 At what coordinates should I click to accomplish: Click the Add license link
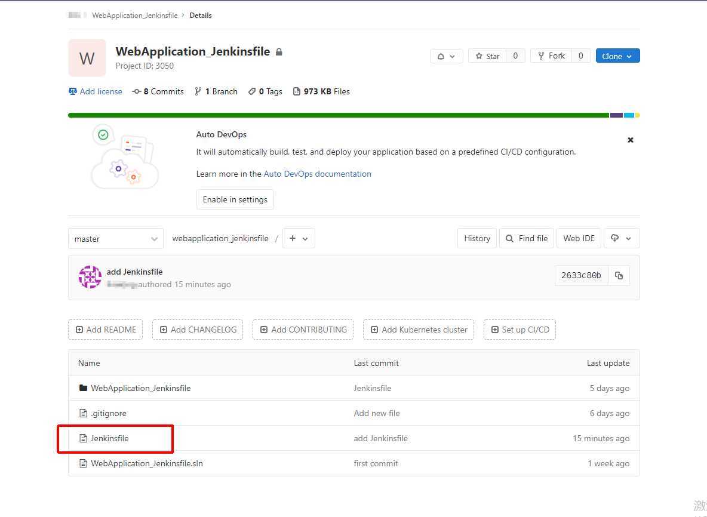click(x=96, y=91)
